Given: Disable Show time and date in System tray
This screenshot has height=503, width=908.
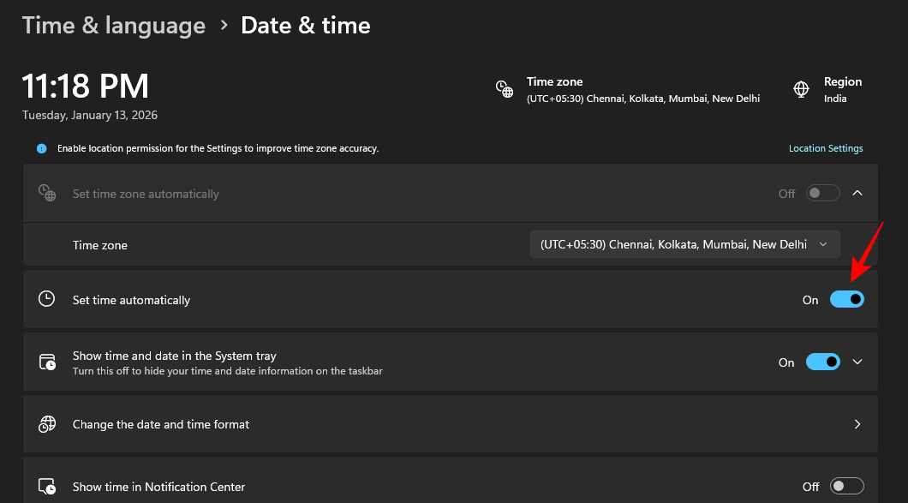Looking at the screenshot, I should pyautogui.click(x=822, y=362).
